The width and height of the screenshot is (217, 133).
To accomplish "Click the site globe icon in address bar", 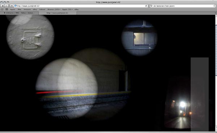I will tap(16, 6).
